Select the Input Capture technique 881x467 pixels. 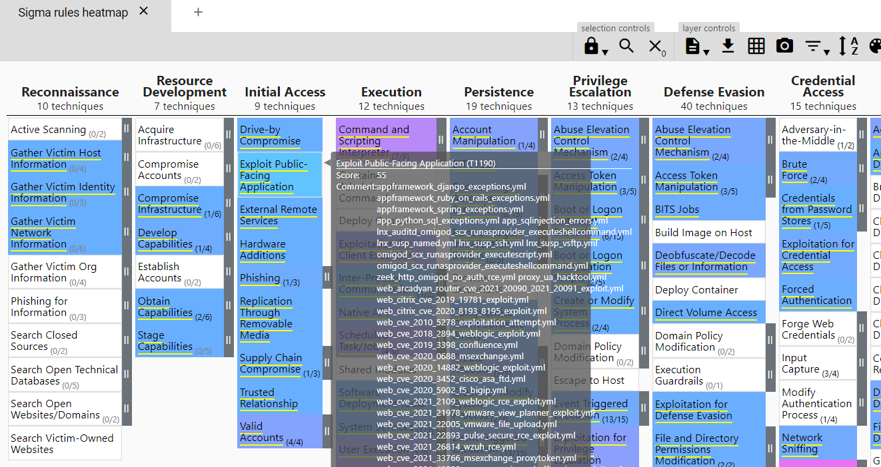tap(818, 363)
